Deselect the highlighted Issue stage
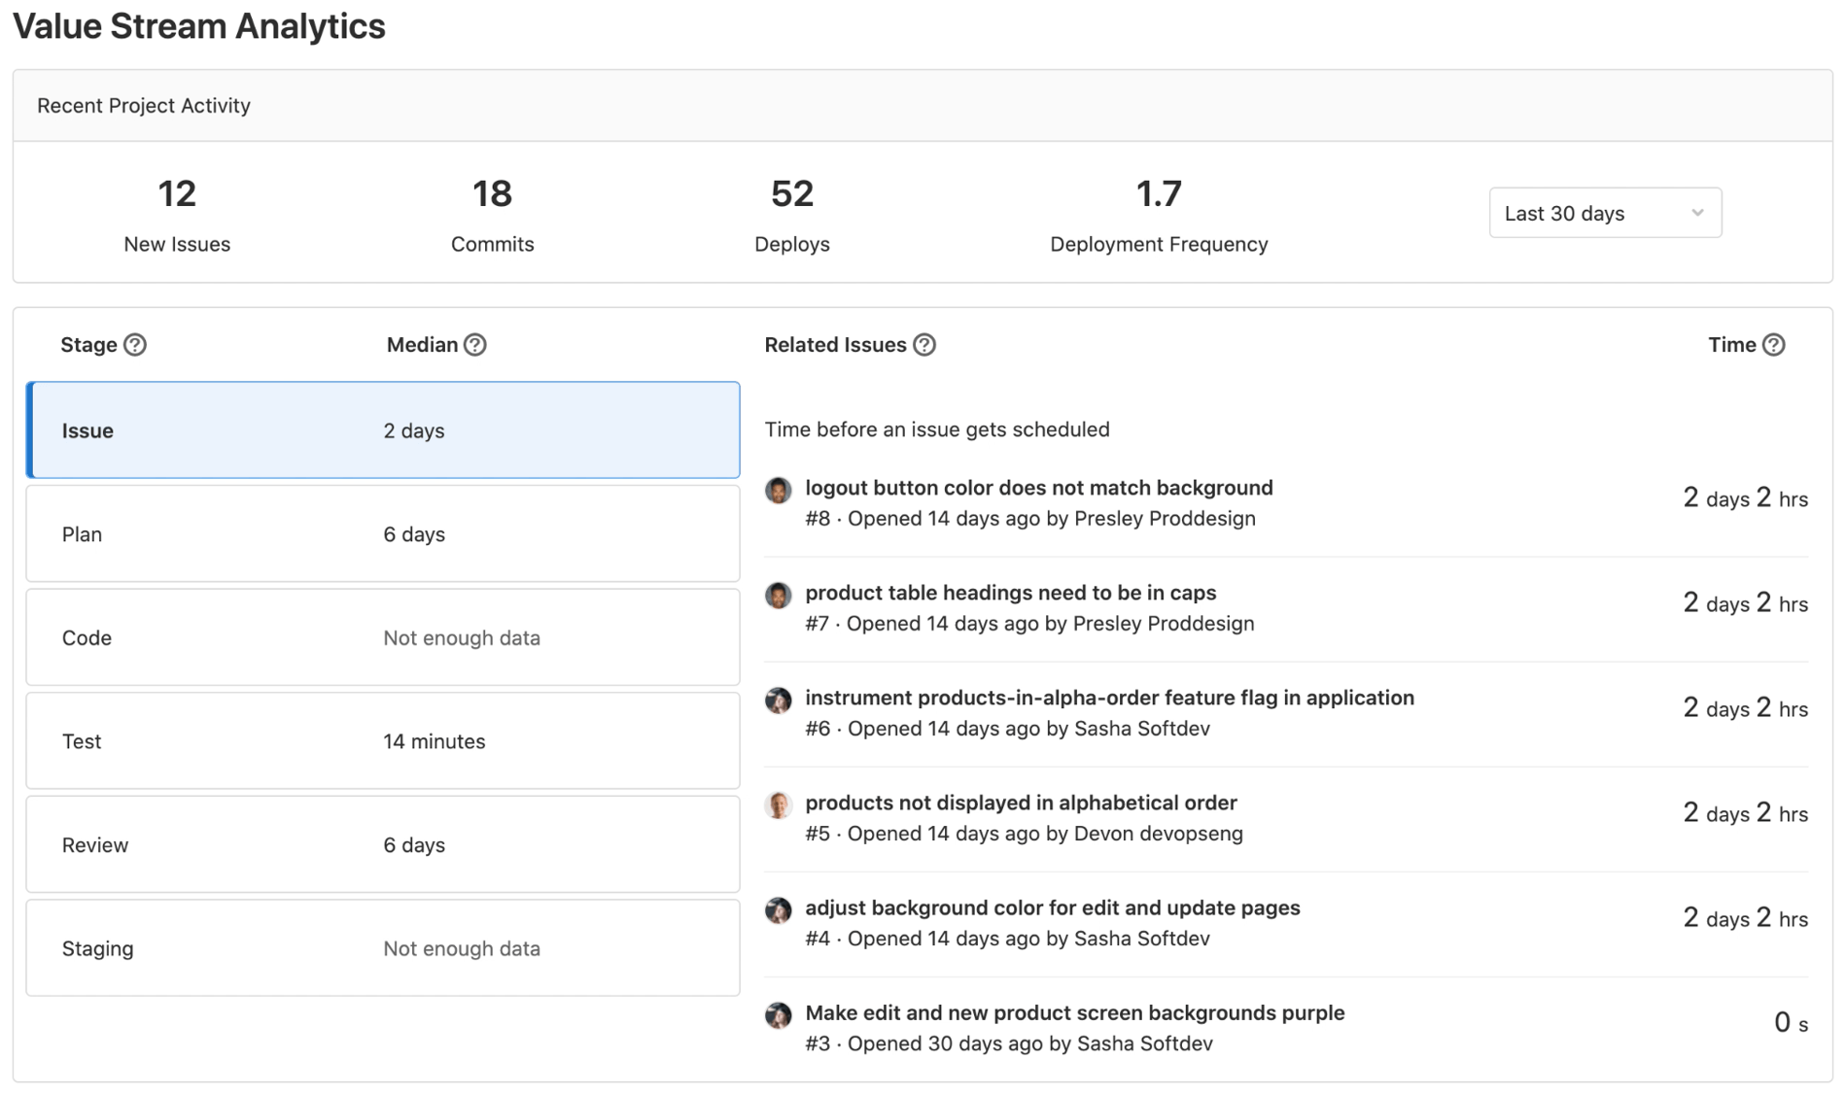The width and height of the screenshot is (1846, 1094). pyautogui.click(x=383, y=430)
